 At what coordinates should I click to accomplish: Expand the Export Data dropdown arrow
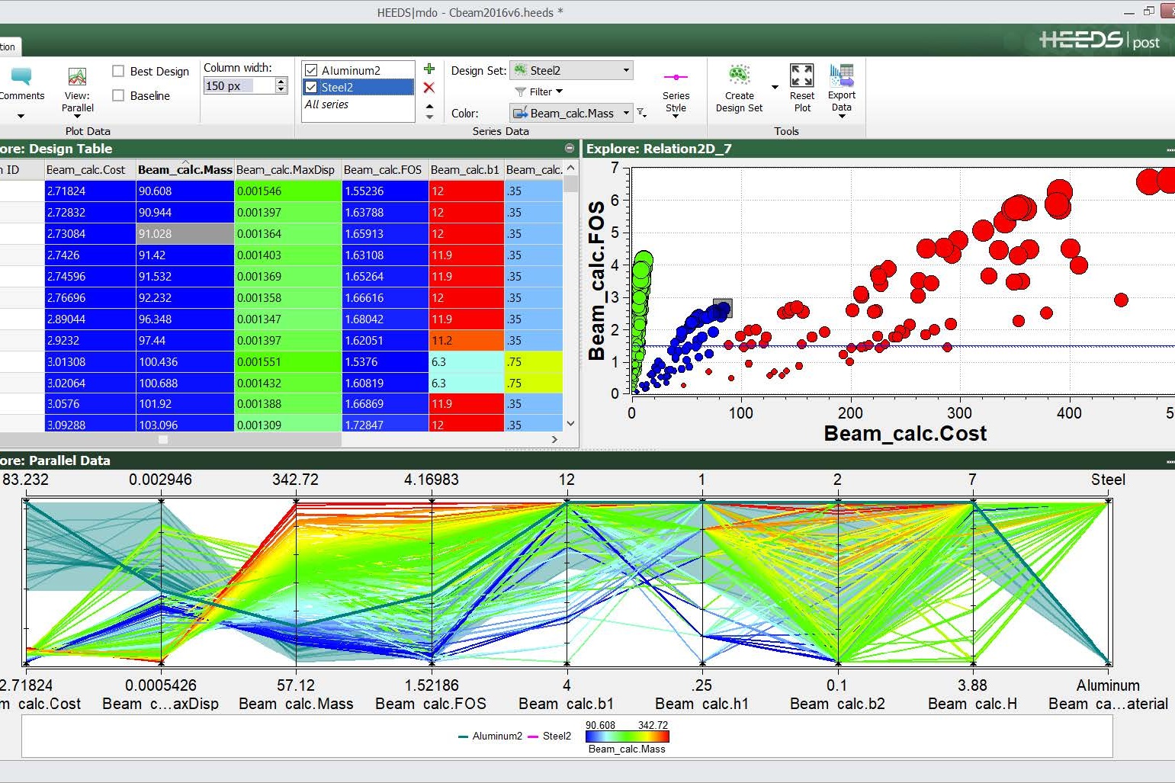[842, 116]
